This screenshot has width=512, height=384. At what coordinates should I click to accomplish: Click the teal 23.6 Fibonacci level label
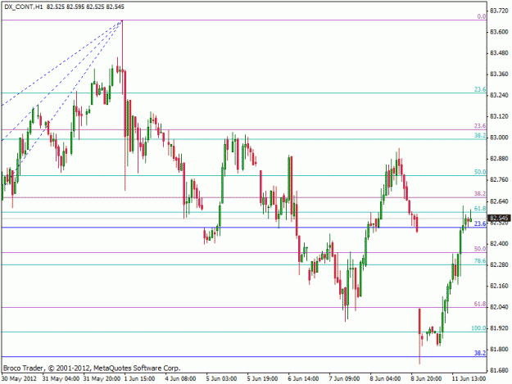(480, 89)
